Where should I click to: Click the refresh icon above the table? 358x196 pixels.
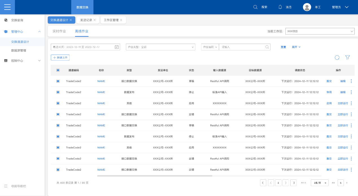pyautogui.click(x=337, y=57)
